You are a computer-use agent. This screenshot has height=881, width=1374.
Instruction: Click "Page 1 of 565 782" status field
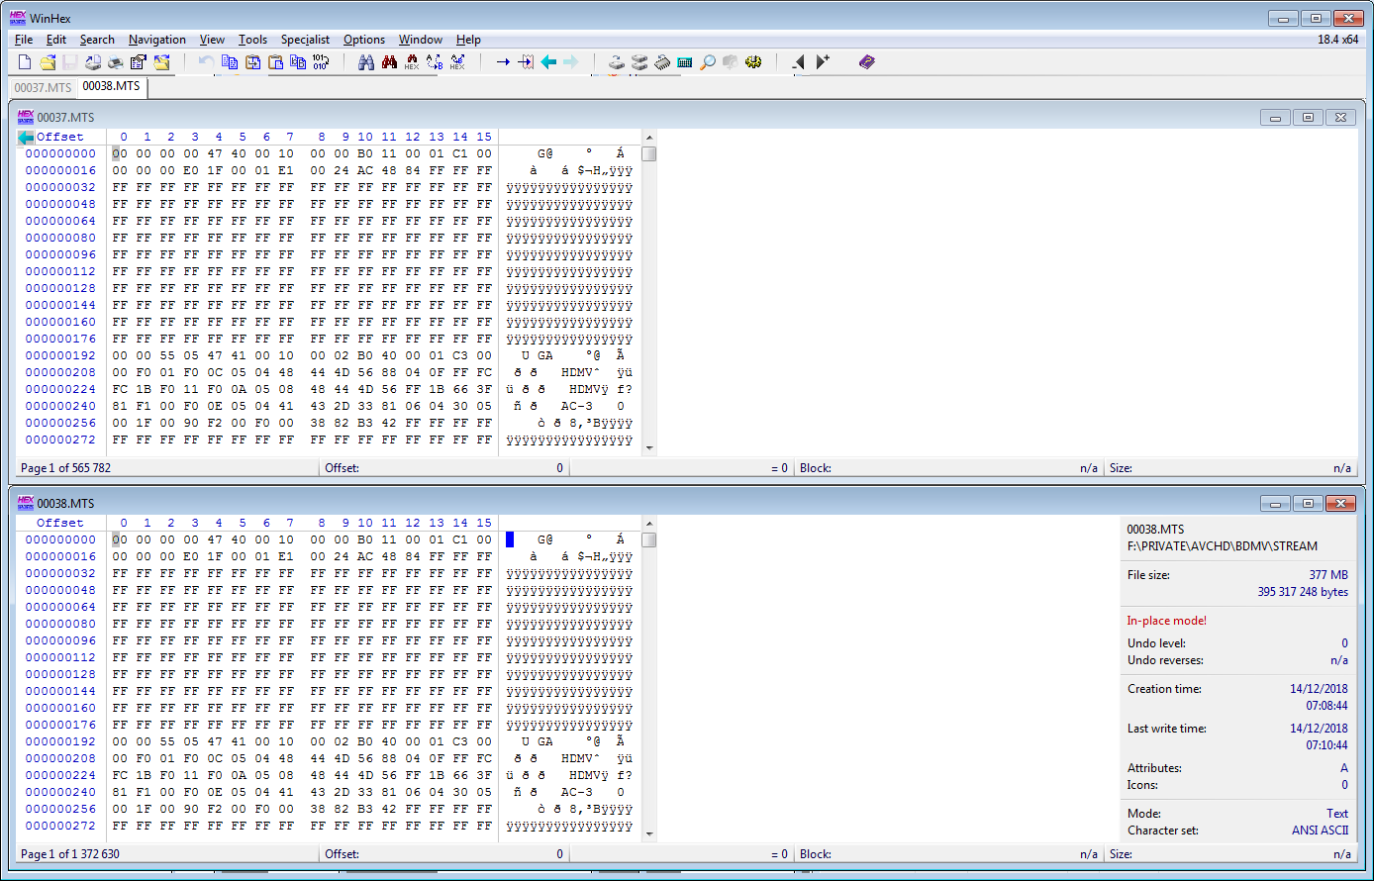tap(167, 468)
